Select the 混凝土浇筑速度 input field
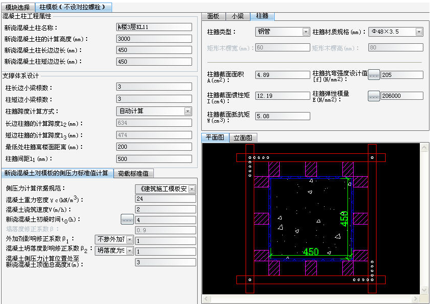Image resolution: width=430 pixels, height=304 pixels. click(x=165, y=209)
